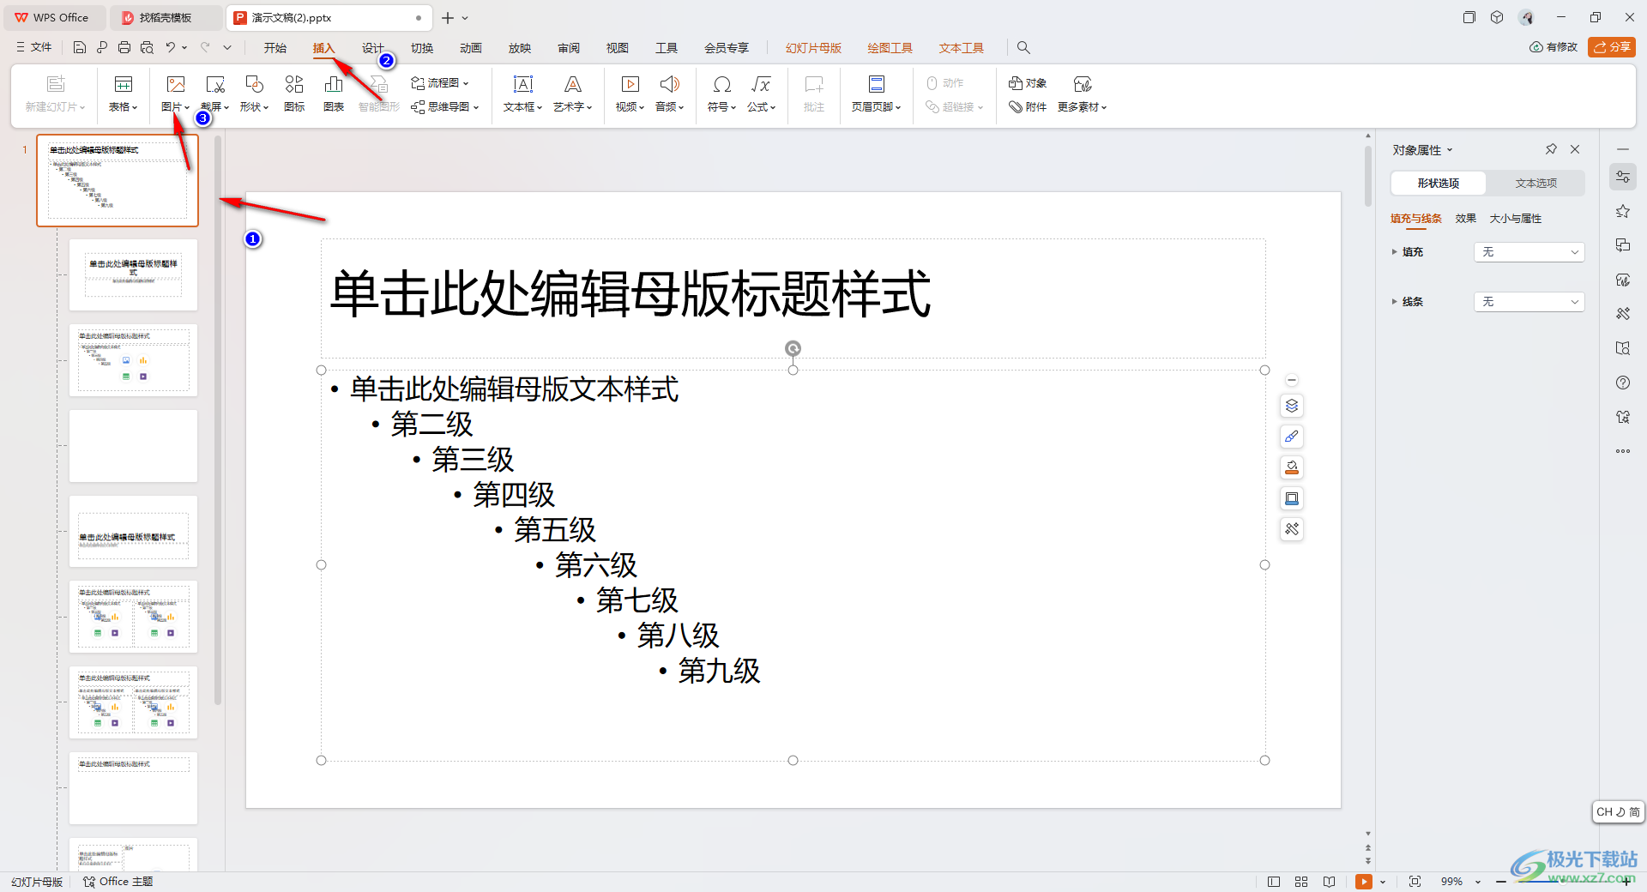Click the modifications indicator button
The height and width of the screenshot is (892, 1647).
click(1553, 47)
